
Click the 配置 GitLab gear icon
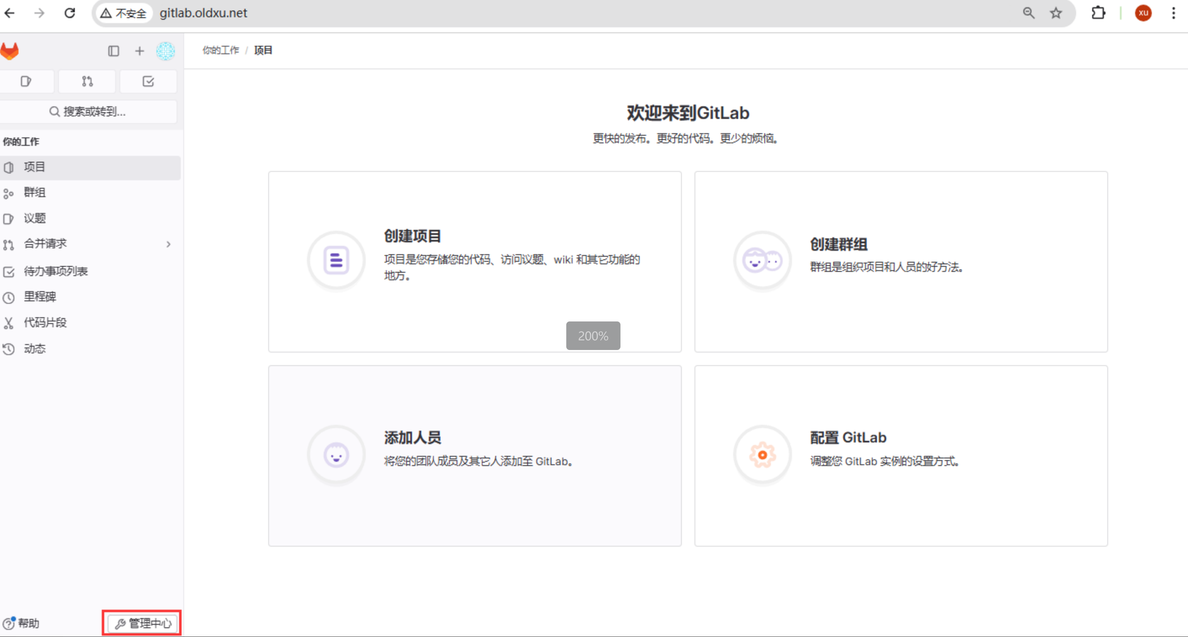762,455
